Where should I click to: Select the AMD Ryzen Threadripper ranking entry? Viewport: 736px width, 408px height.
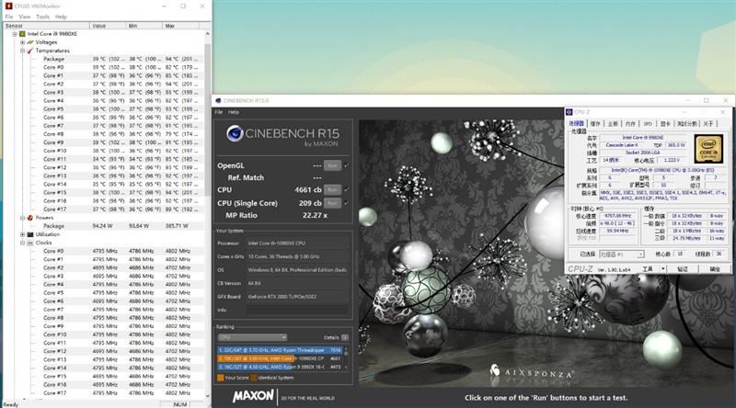point(280,350)
